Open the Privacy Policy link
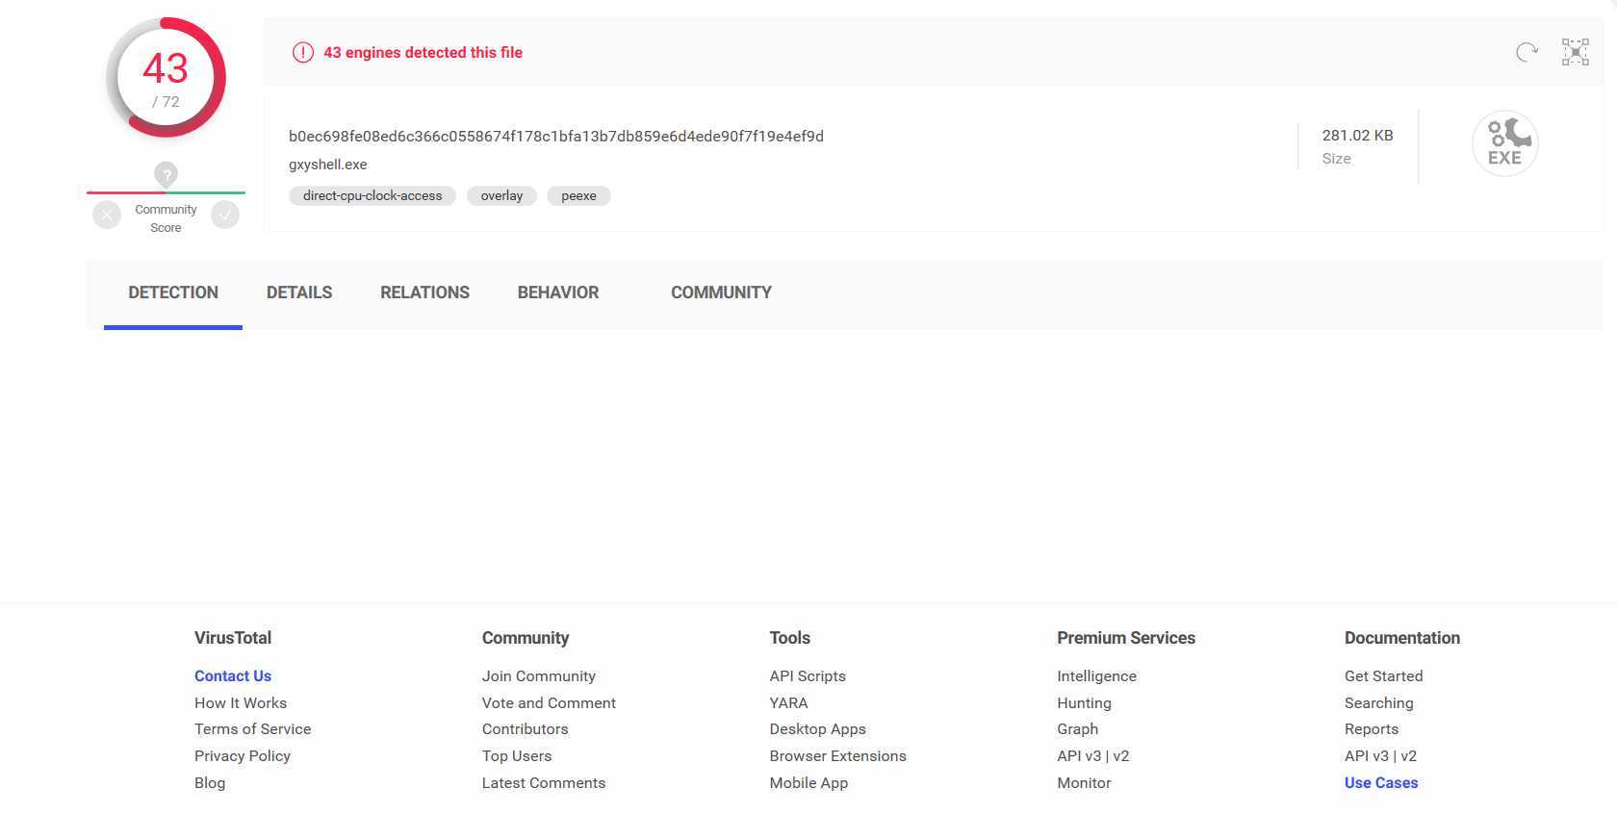This screenshot has width=1617, height=814. 243,756
